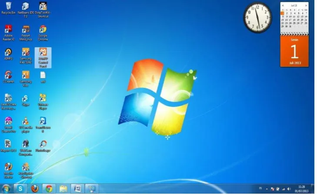This screenshot has height=195, width=317.
Task: Switch to Skype in the taskbar
Action: point(20,189)
